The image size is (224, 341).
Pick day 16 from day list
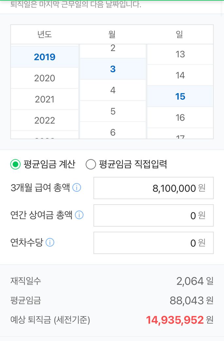click(180, 117)
